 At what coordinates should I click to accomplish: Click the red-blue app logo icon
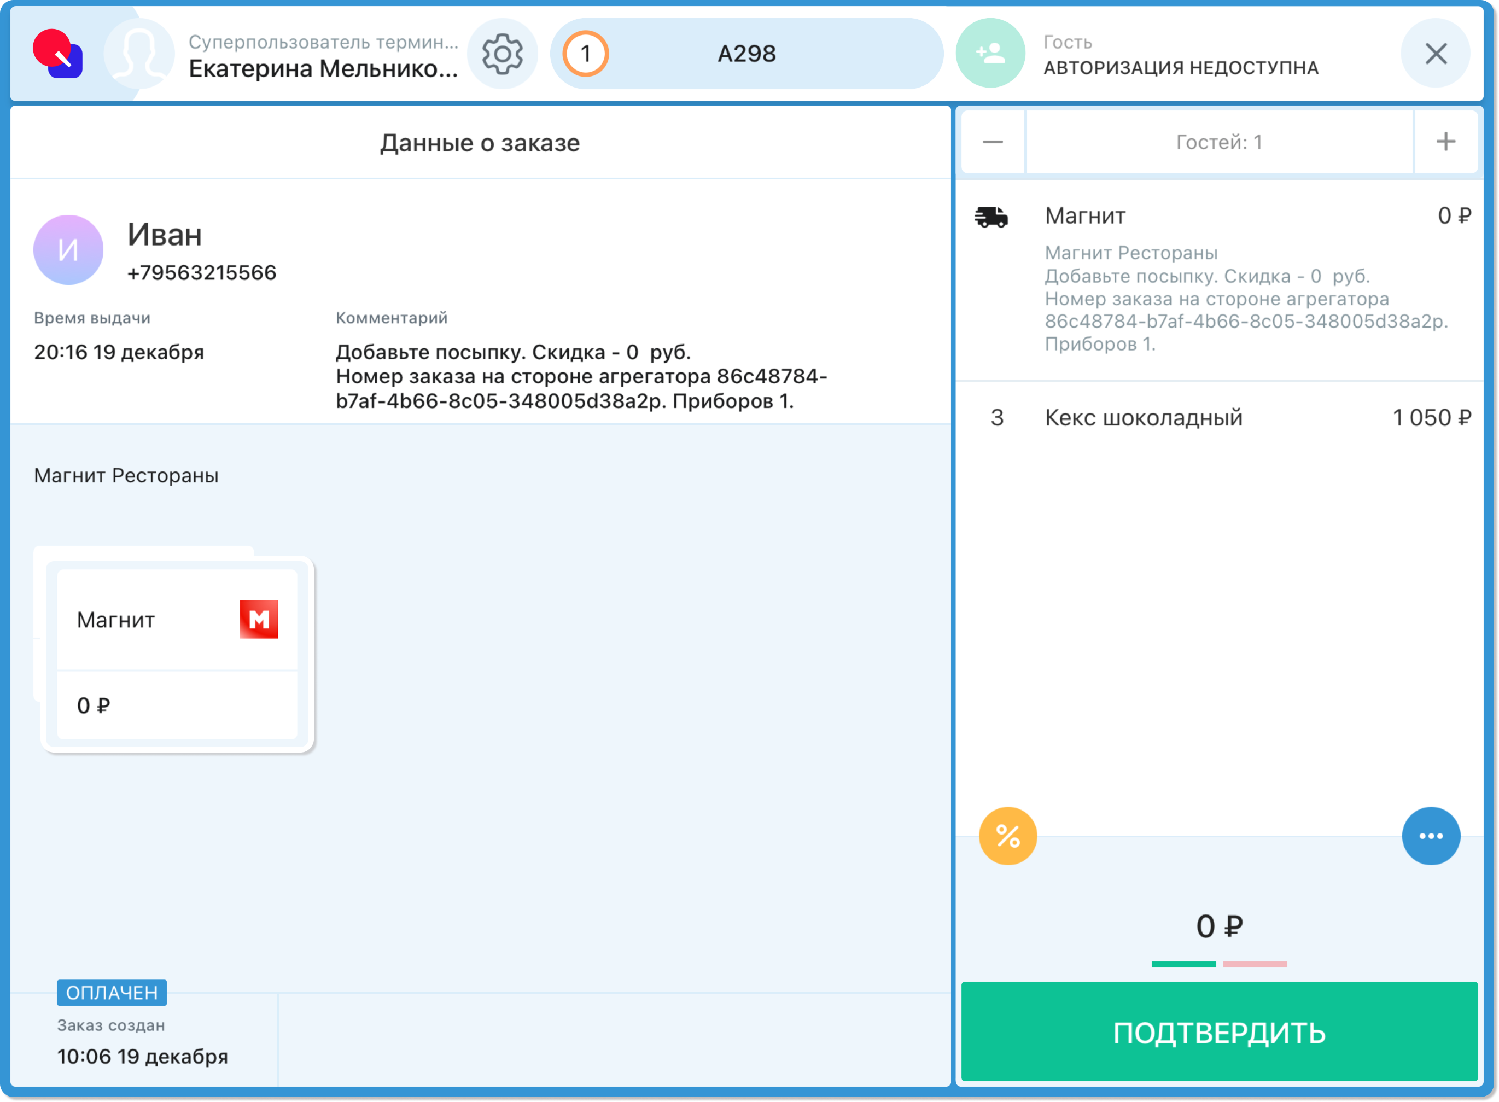tap(57, 54)
